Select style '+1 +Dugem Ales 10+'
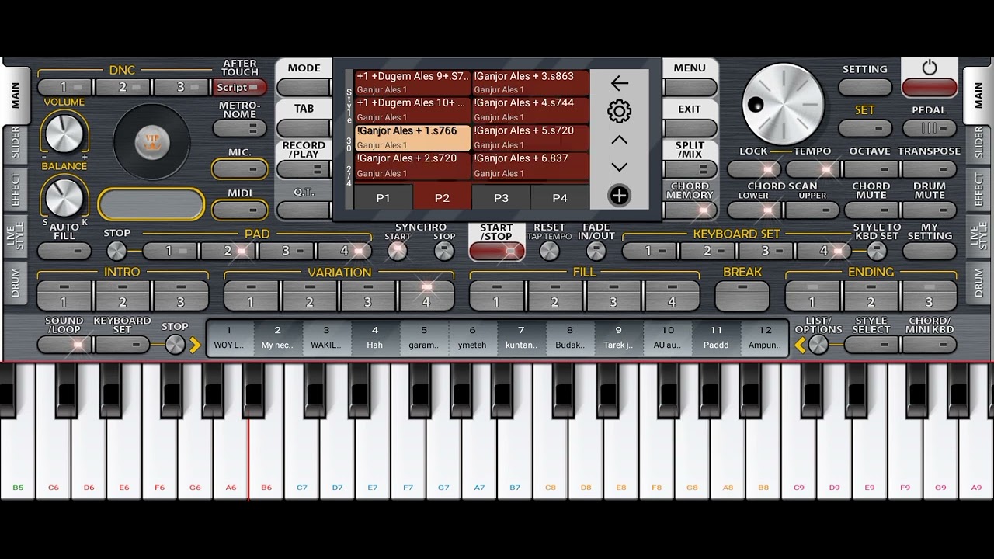994x559 pixels. [413, 109]
